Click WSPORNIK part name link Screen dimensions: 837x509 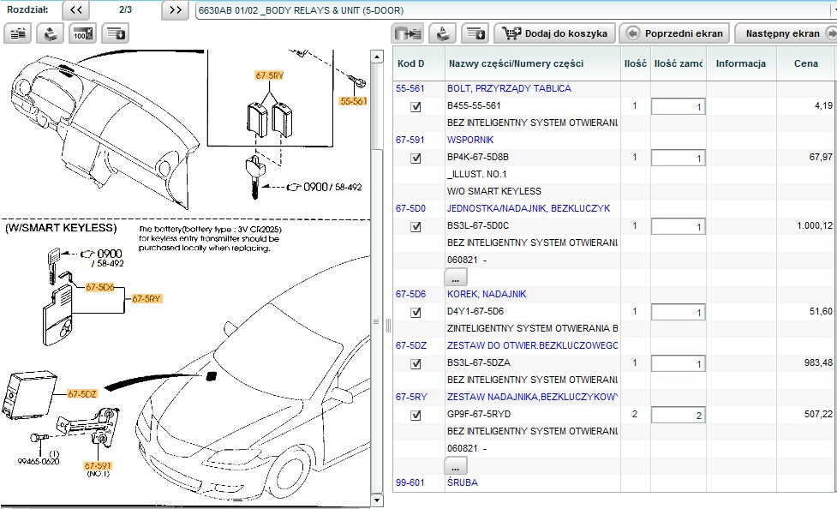pyautogui.click(x=470, y=140)
